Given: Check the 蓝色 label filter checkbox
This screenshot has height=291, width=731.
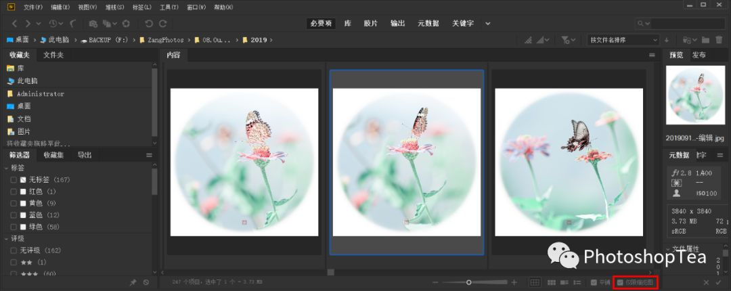Looking at the screenshot, I should coord(14,215).
